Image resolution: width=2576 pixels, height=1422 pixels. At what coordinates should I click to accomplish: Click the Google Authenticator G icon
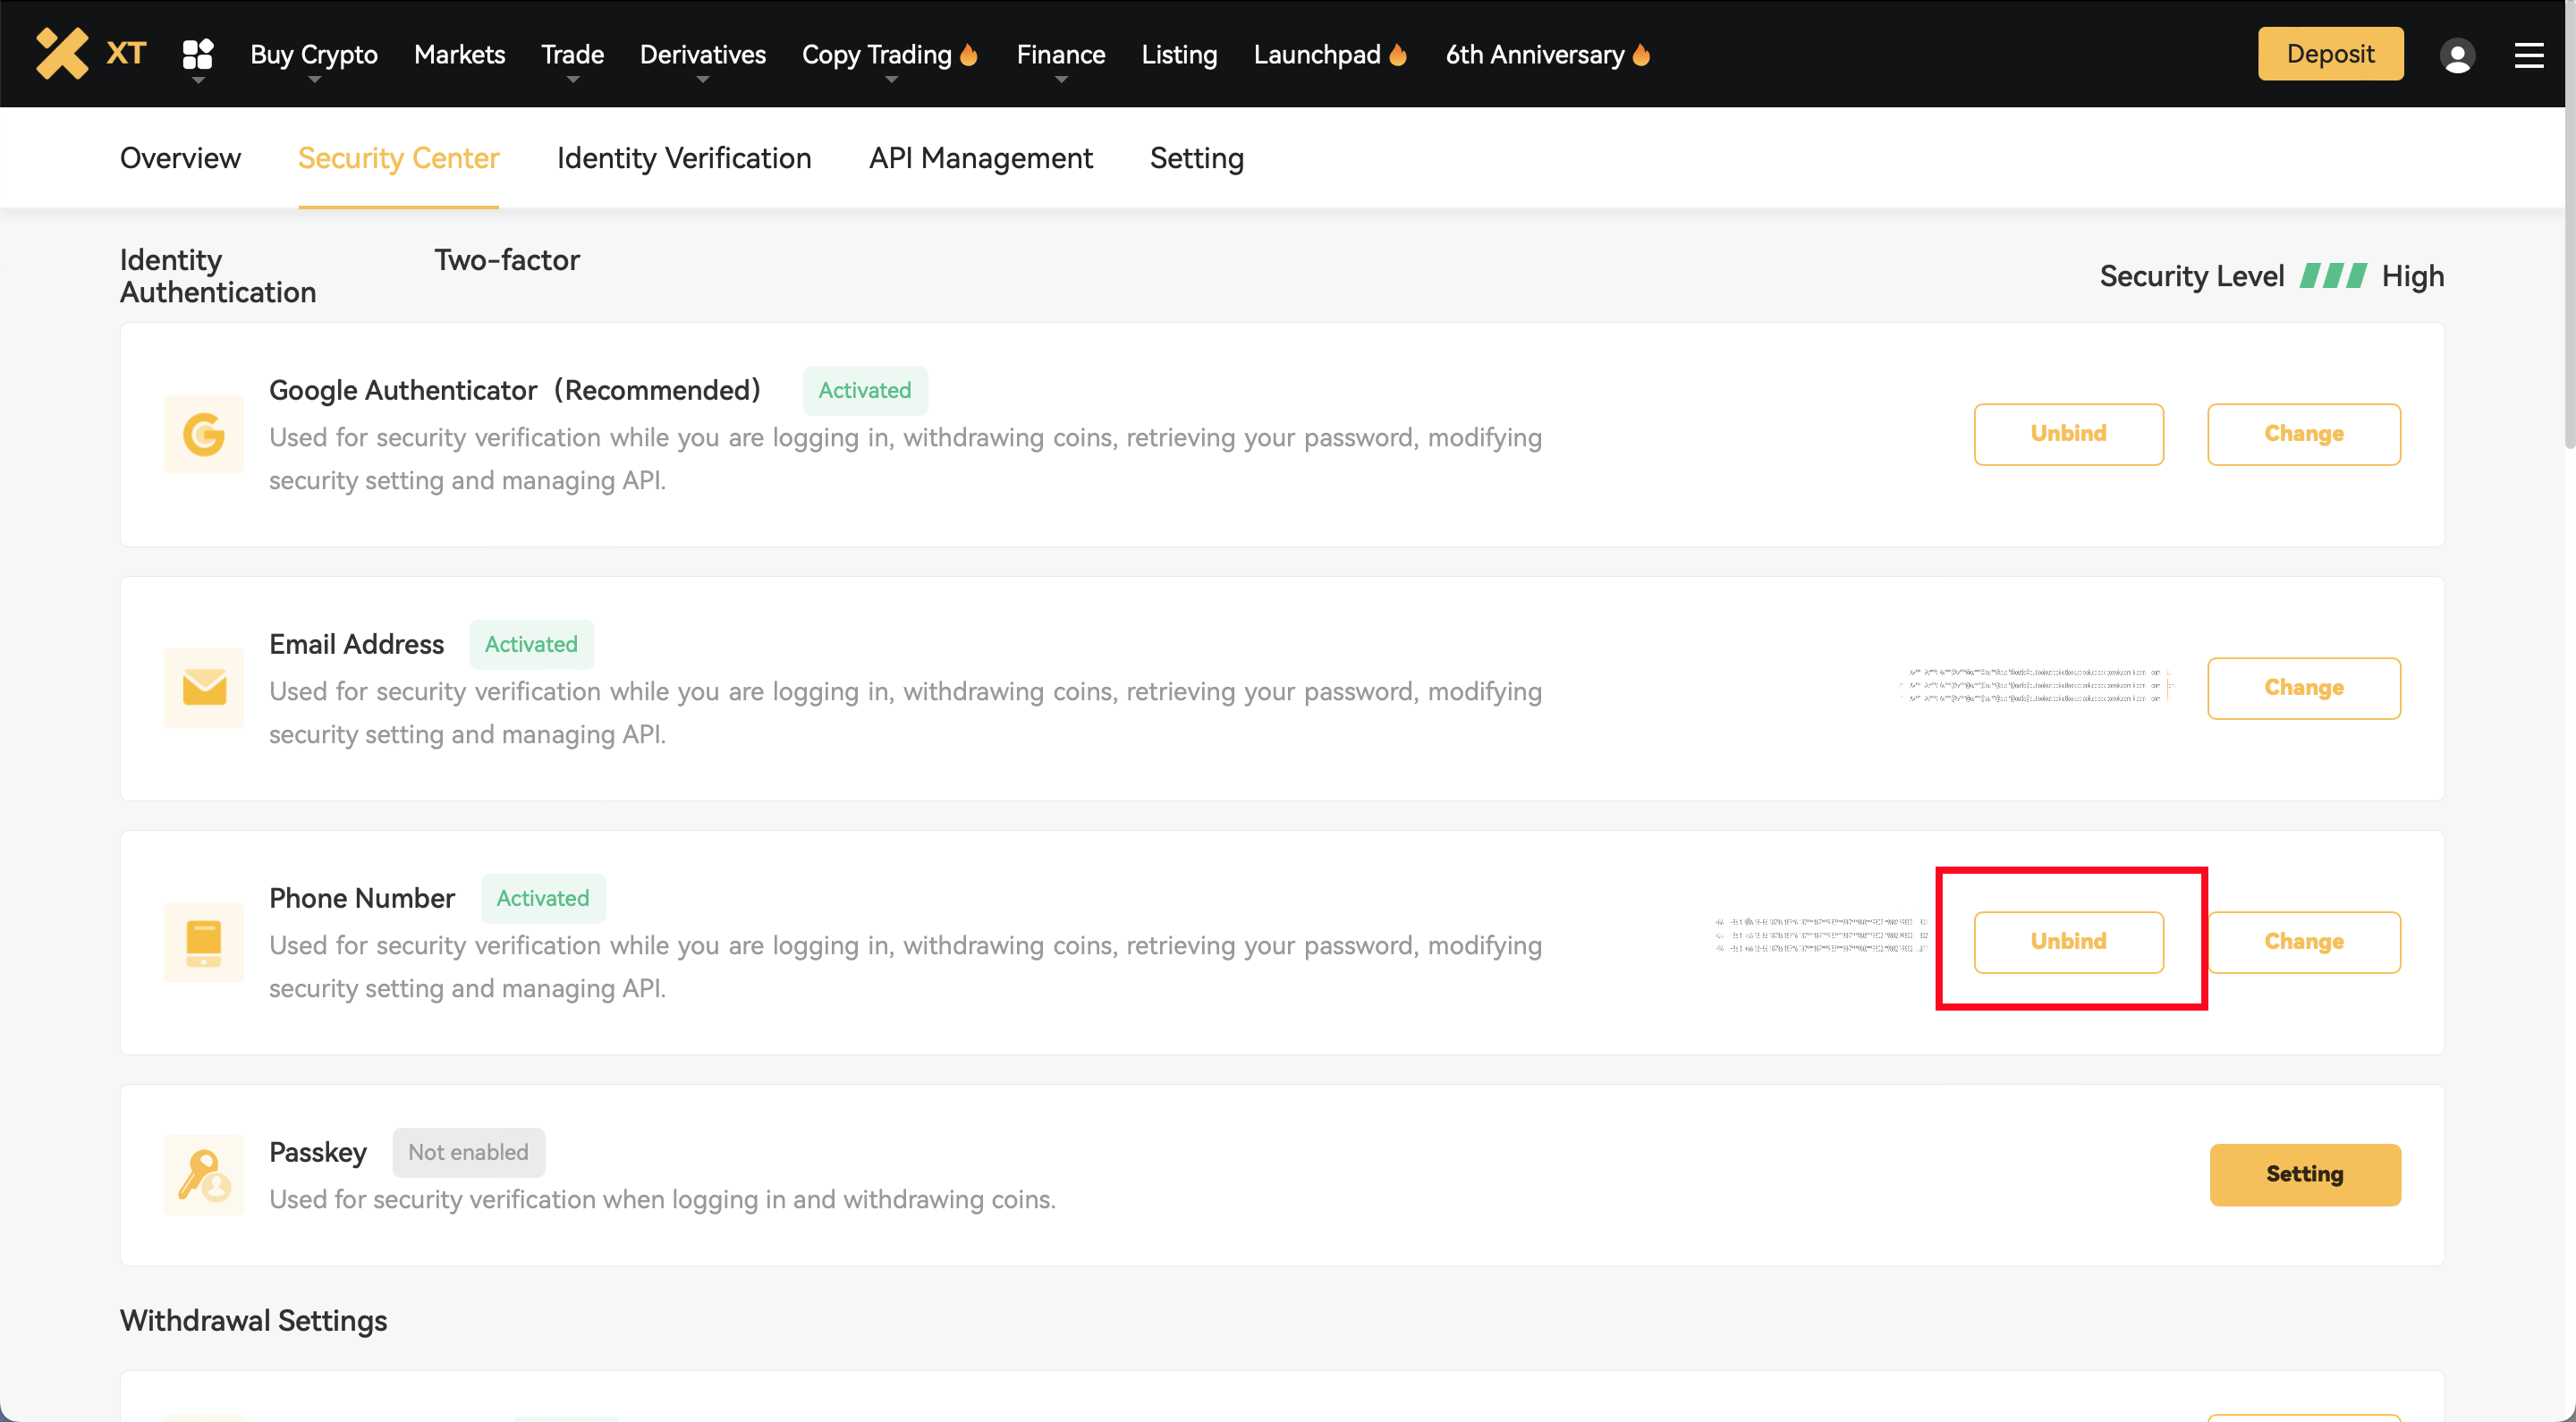204,434
